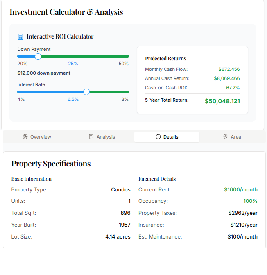Click the $1000/month Current Rent value
This screenshot has width=267, height=275.
[240, 190]
